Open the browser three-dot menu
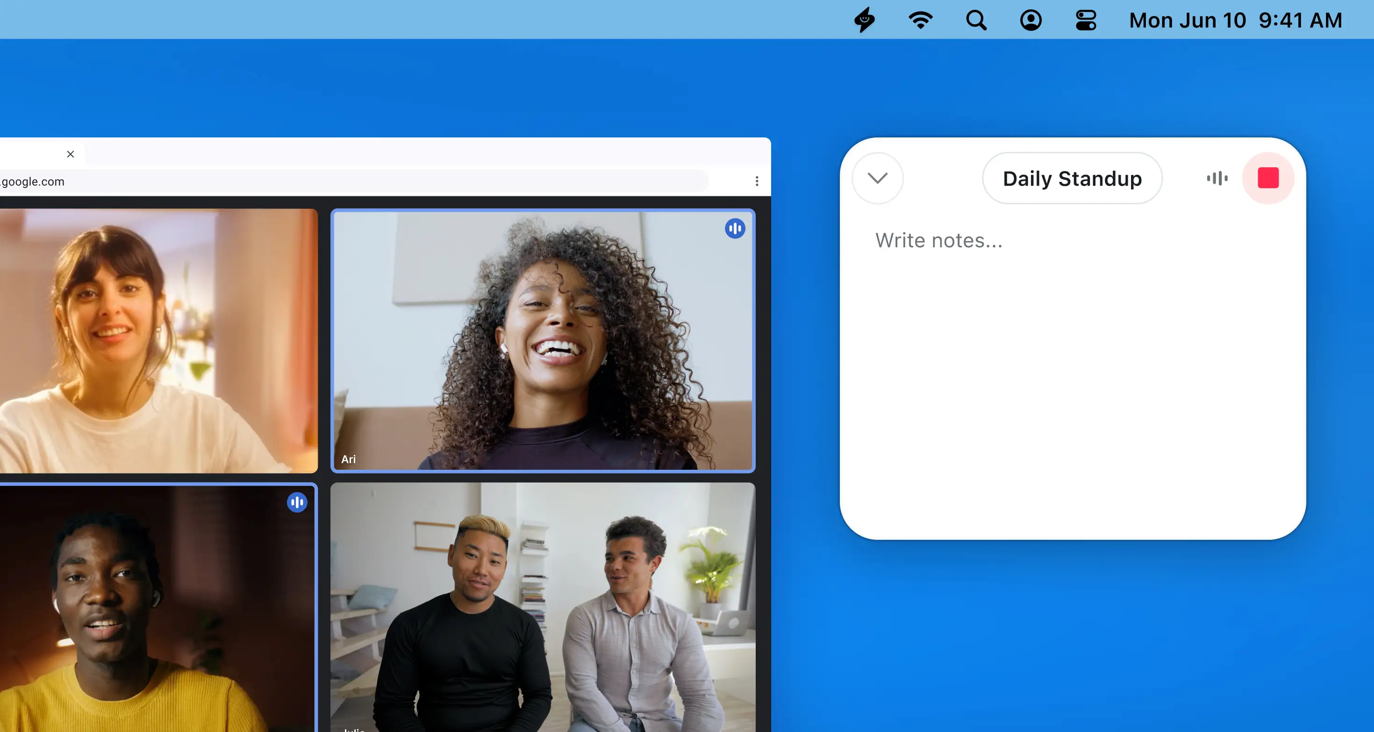This screenshot has height=732, width=1374. click(756, 181)
